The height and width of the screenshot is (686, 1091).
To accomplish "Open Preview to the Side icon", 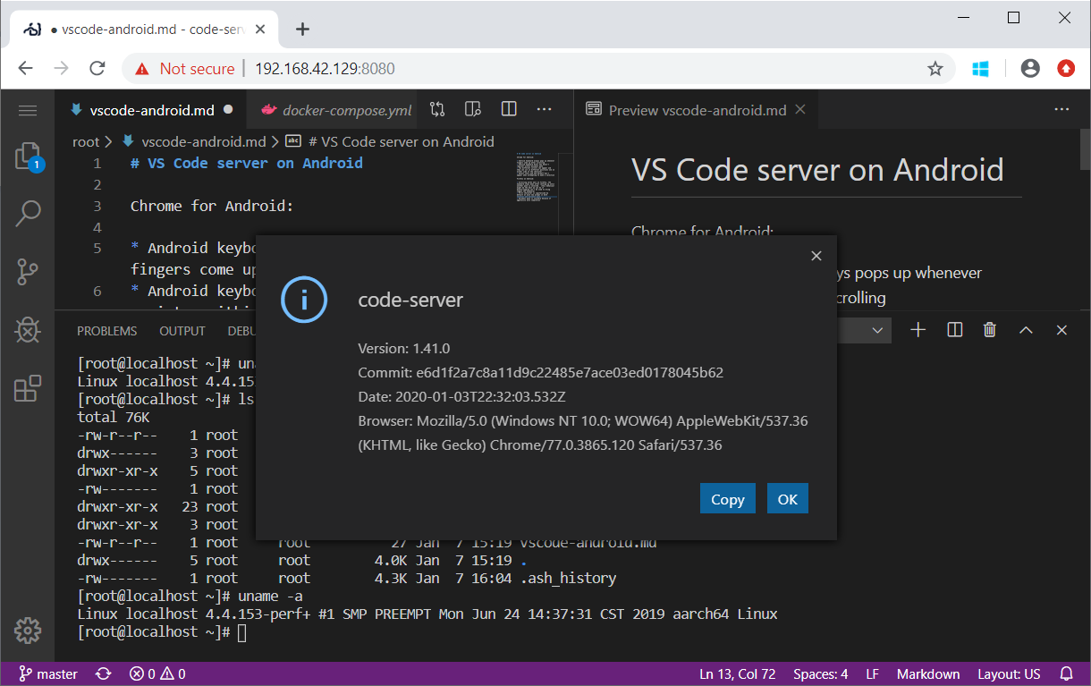I will (473, 109).
